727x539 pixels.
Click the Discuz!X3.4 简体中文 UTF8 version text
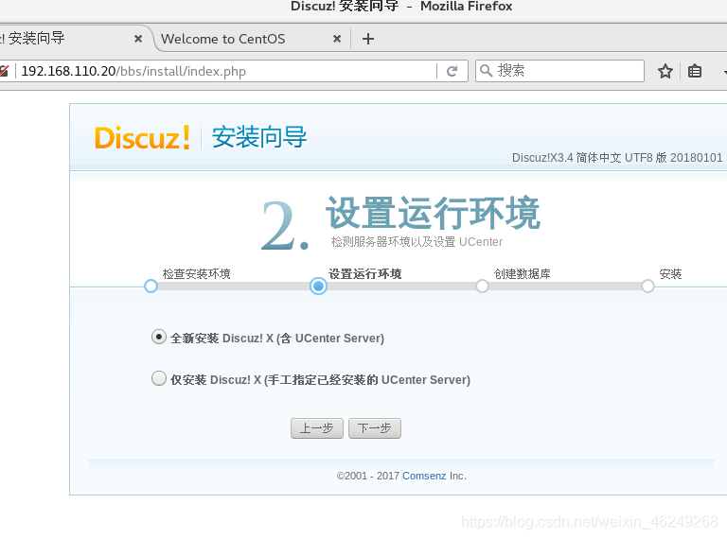pyautogui.click(x=617, y=157)
